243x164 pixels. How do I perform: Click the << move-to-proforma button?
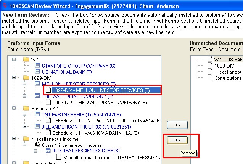tap(177, 125)
